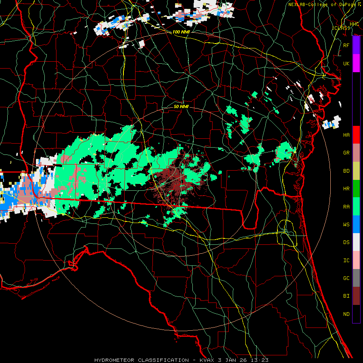Click the DS white legend swatch

pos(356,242)
